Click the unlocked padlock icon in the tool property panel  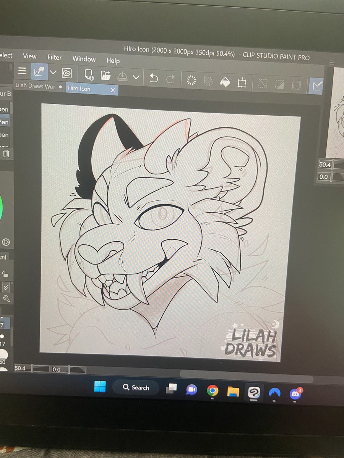click(x=5, y=274)
